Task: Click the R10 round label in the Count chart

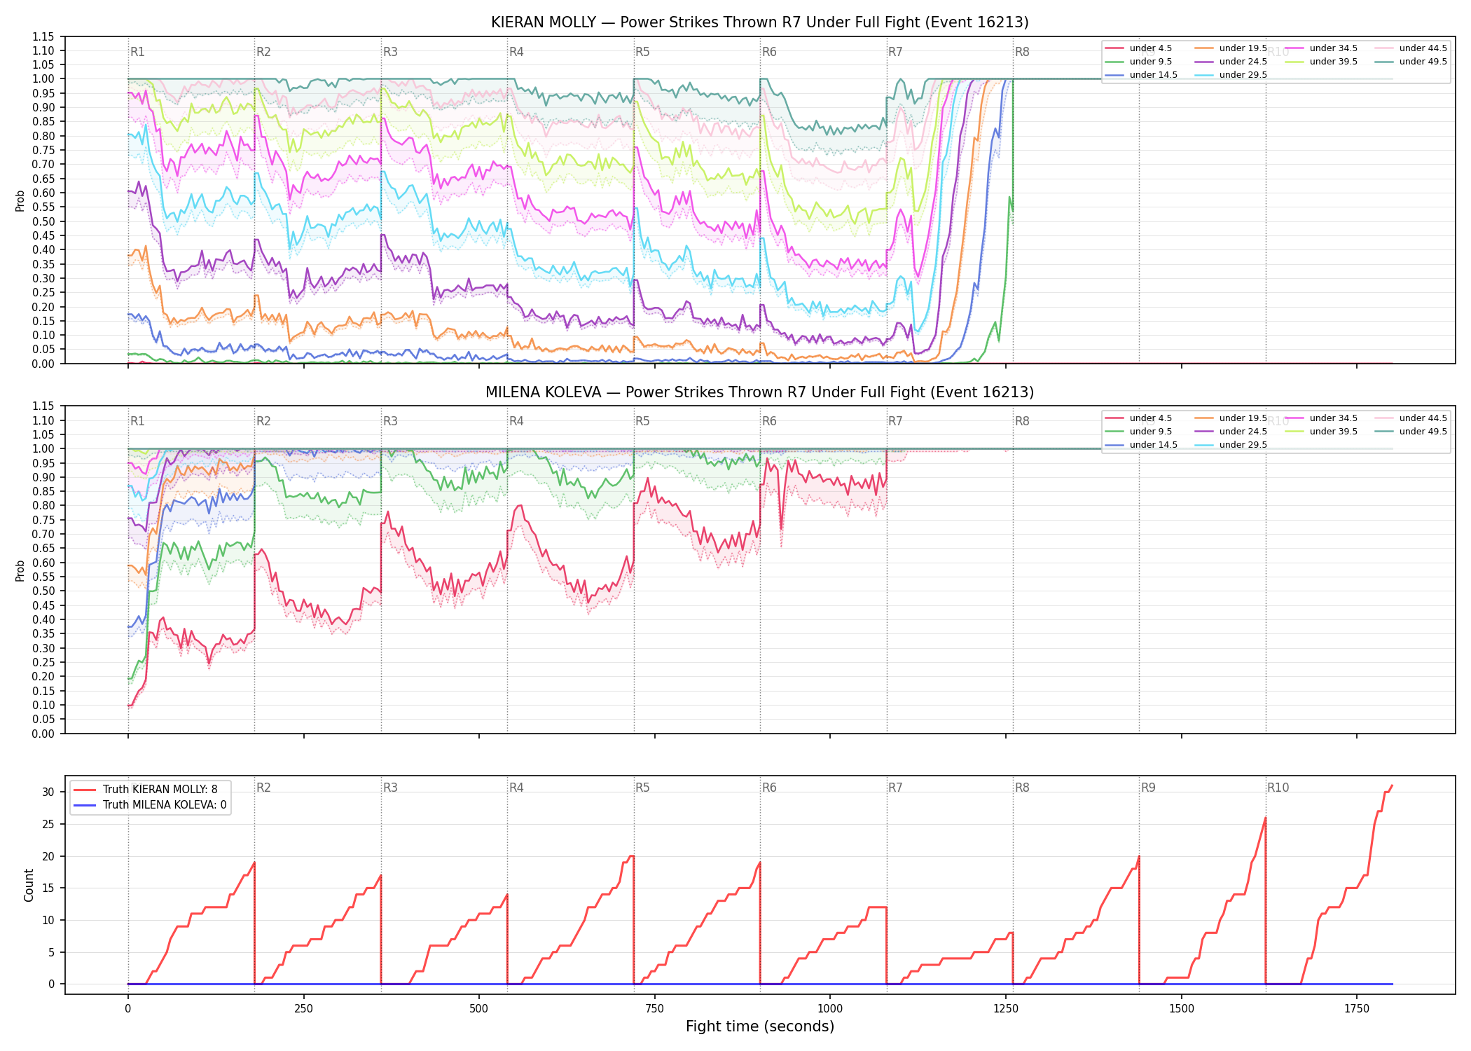Action: point(1278,788)
